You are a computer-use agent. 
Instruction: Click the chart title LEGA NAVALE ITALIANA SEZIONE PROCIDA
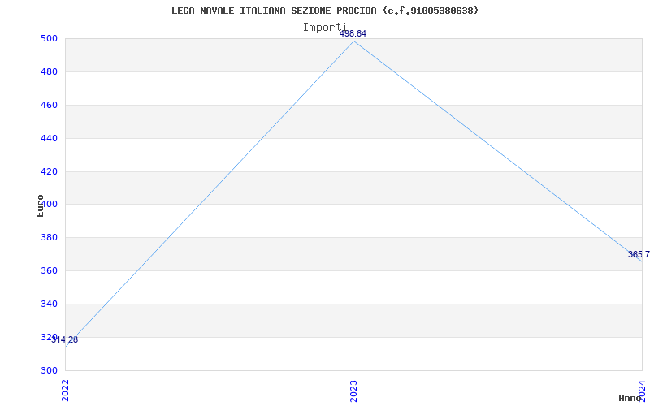click(x=325, y=11)
